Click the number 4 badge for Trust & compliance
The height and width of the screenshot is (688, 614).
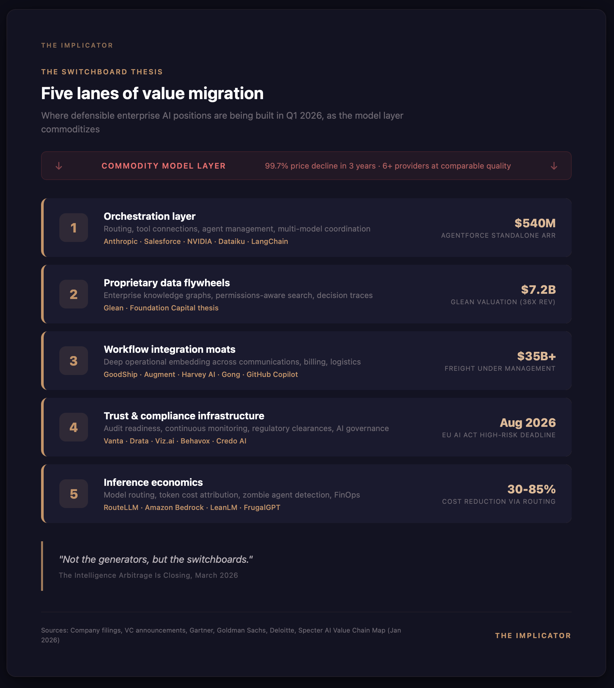pyautogui.click(x=74, y=427)
